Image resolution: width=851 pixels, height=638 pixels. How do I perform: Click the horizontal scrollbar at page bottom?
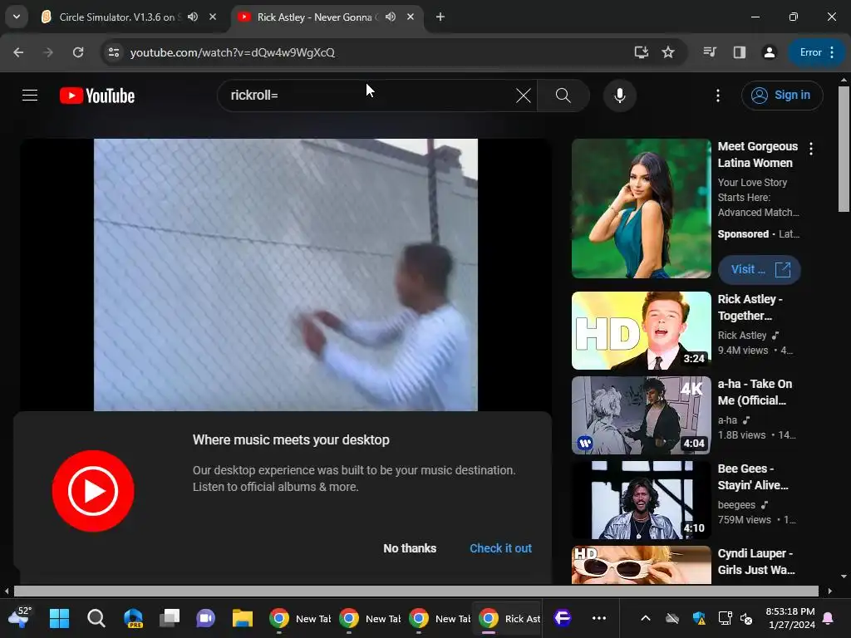coord(416,591)
